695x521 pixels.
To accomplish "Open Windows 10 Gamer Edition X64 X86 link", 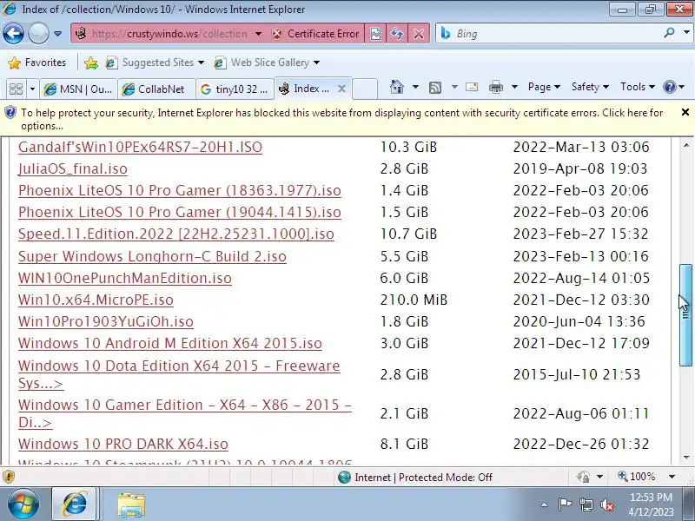I will [x=185, y=413].
